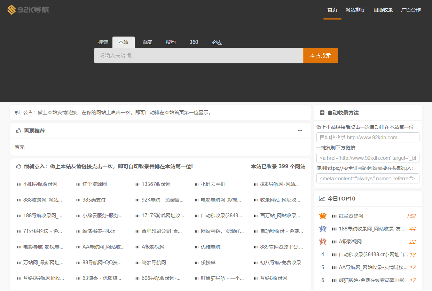Open the three-dots menu in 置顶推荐
Viewport: 432px width, 291px height.
300,131
